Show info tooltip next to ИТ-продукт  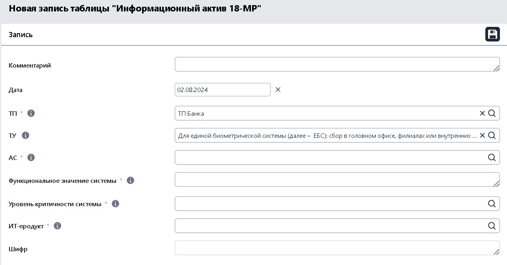tap(58, 226)
